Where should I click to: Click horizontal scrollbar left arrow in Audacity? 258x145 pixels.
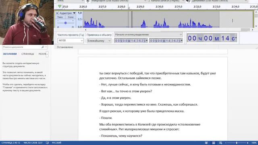coord(85,30)
